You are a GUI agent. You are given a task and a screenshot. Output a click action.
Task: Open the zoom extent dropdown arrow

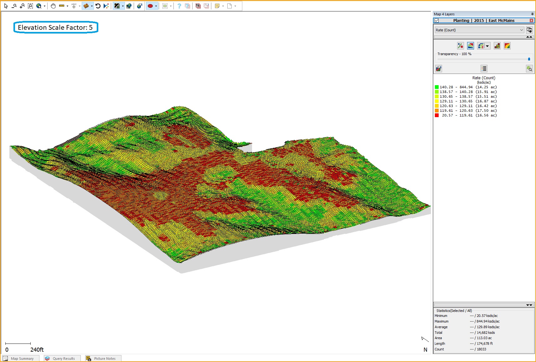click(x=44, y=6)
